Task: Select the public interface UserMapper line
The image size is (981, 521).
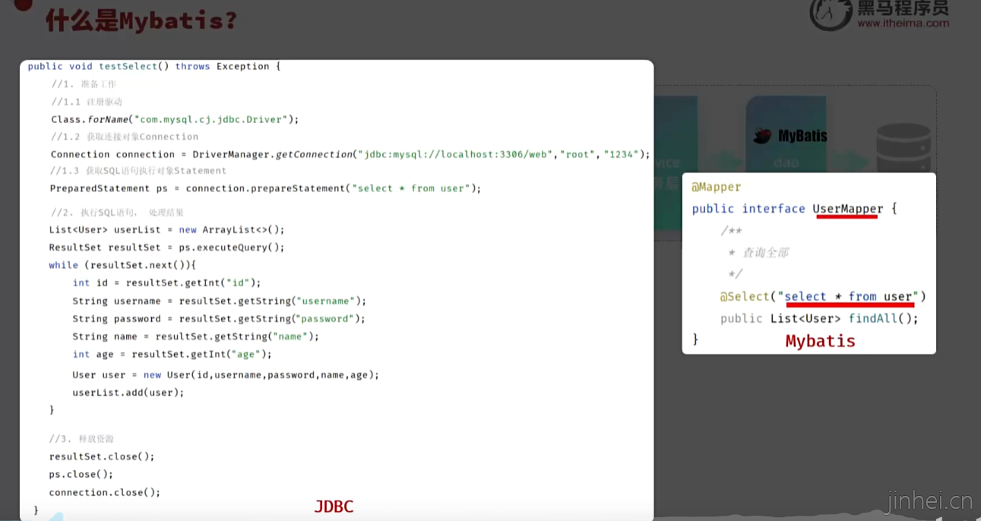Action: click(x=795, y=209)
